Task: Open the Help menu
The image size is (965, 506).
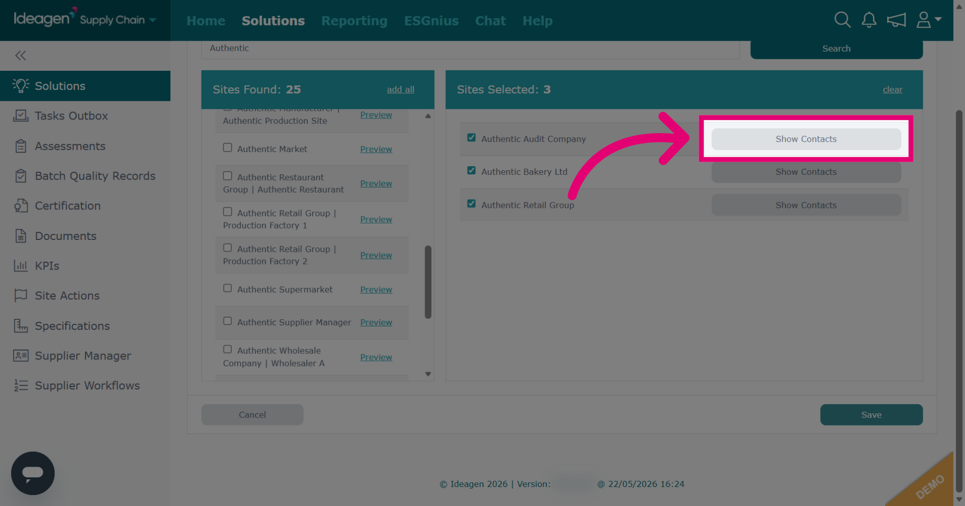Action: 538,21
